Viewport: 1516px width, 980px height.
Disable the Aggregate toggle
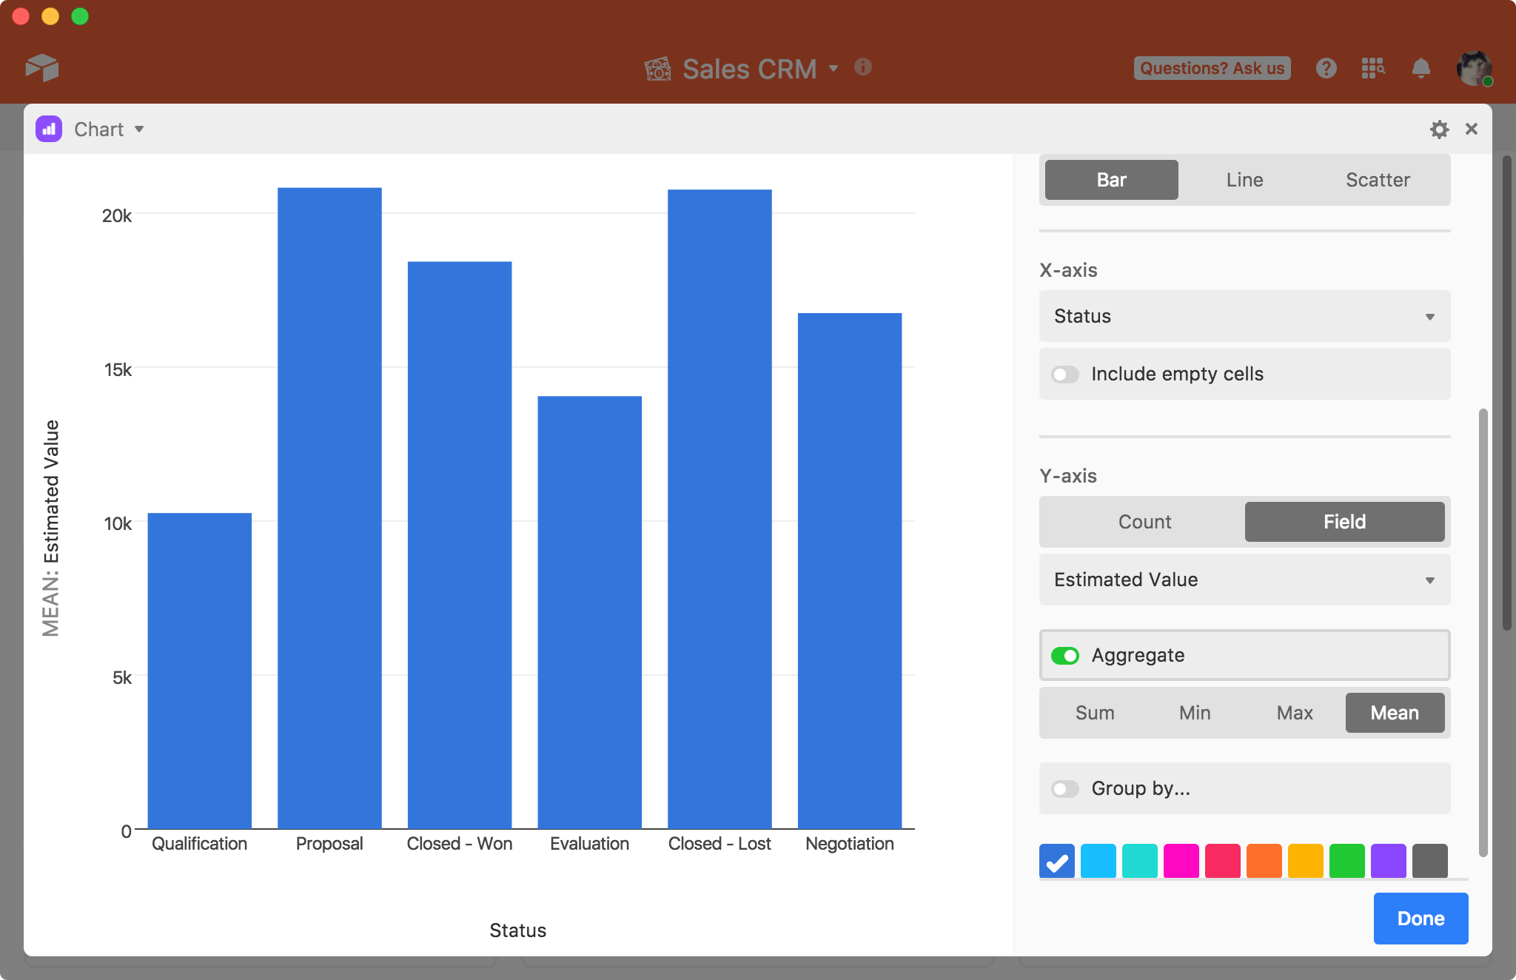1064,656
